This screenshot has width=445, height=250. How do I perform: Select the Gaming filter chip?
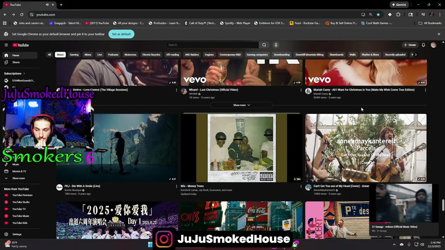[x=74, y=55]
